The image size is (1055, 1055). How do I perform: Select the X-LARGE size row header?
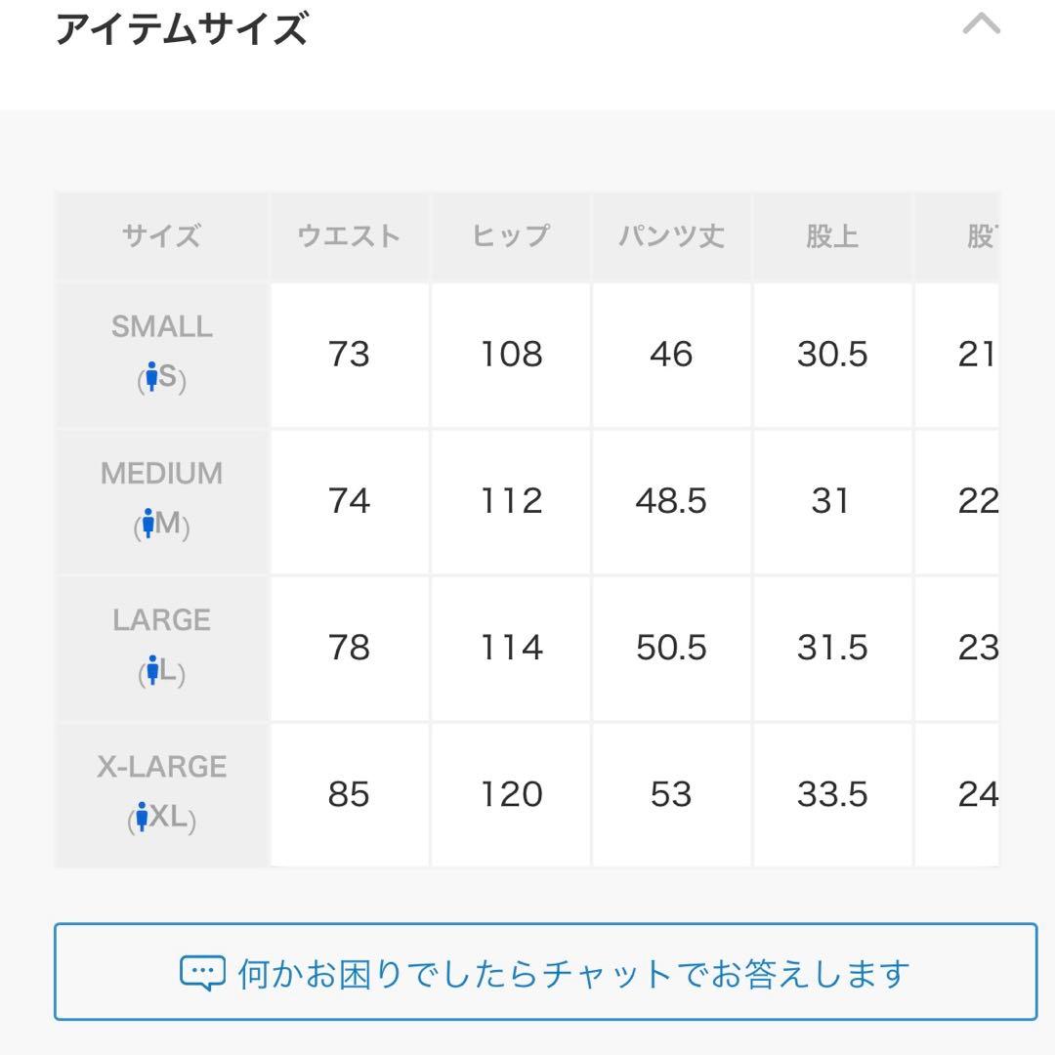pos(162,794)
